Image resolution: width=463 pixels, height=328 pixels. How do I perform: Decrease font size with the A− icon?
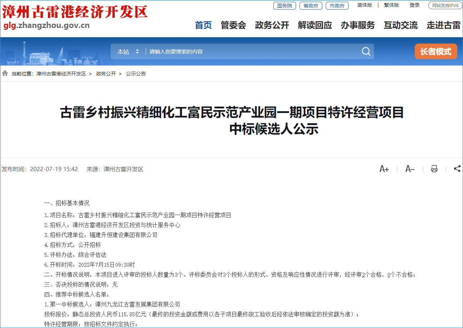click(x=409, y=169)
